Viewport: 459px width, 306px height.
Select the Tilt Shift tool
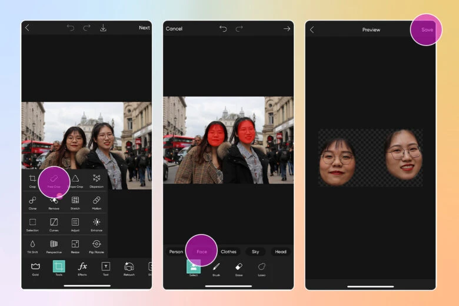32,245
